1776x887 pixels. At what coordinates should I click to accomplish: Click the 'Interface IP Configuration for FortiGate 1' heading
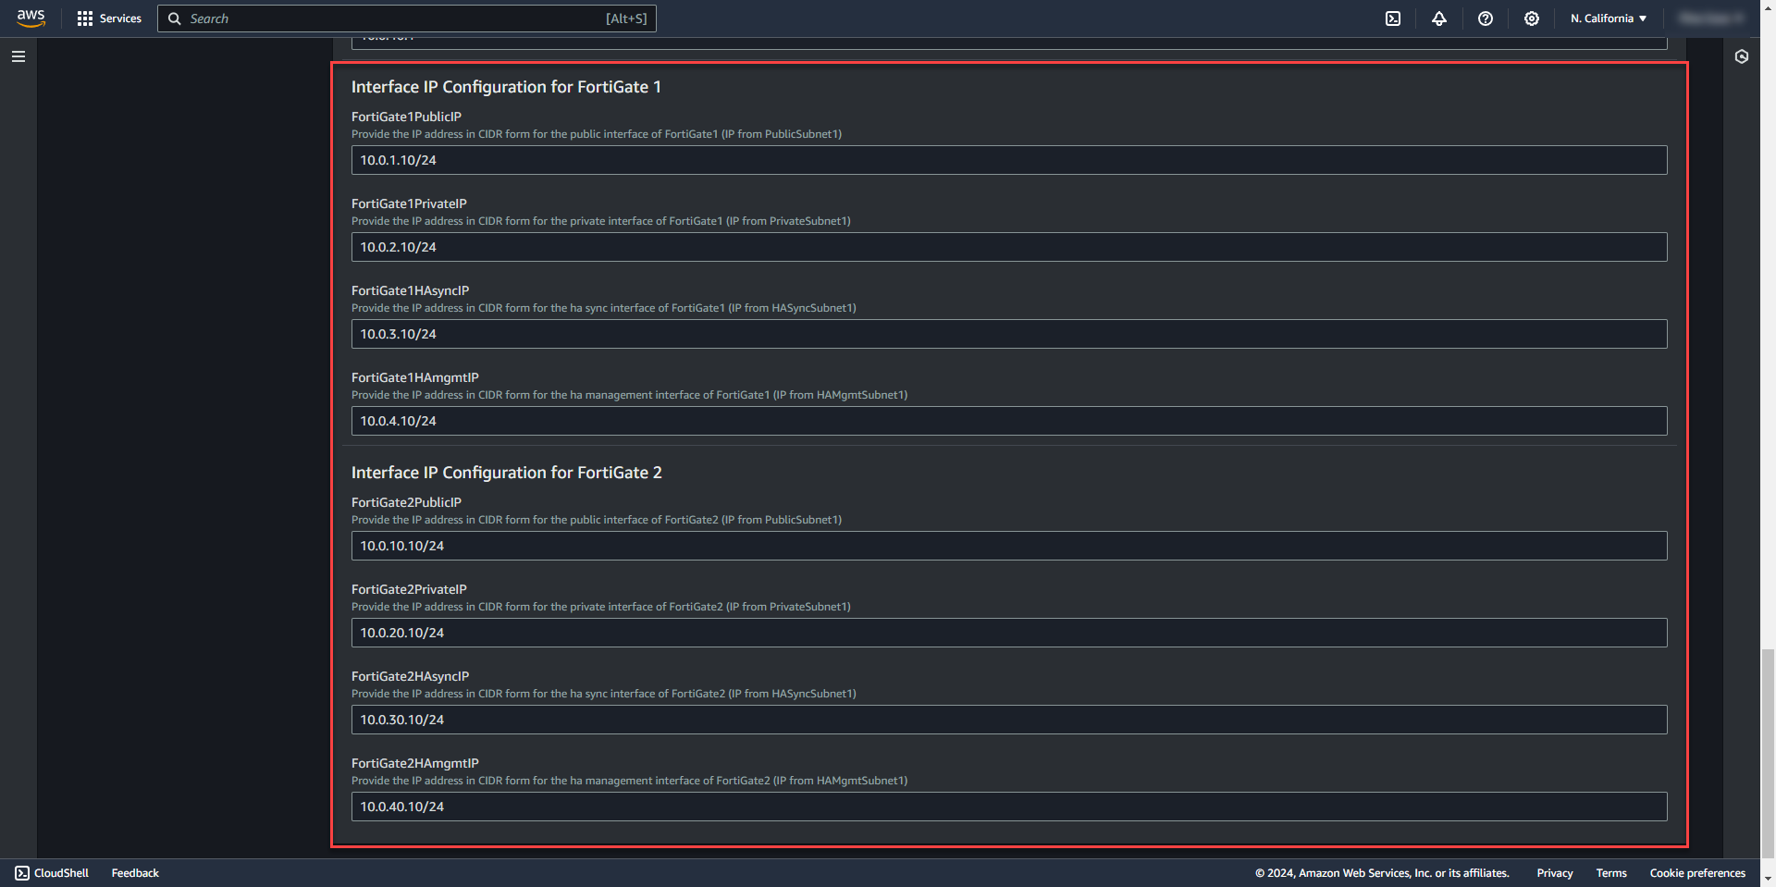point(506,87)
